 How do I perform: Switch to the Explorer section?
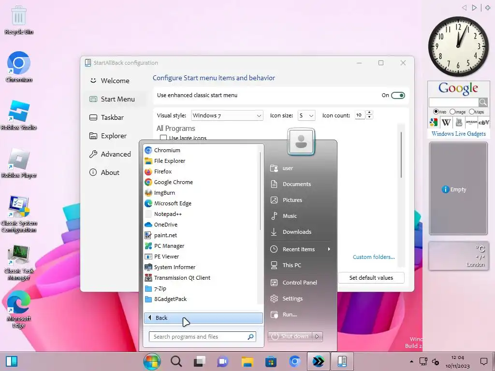coord(115,136)
